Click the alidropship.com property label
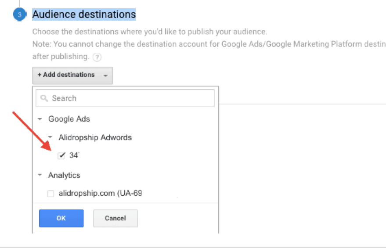Screen dimensions: 386x248 coord(100,193)
